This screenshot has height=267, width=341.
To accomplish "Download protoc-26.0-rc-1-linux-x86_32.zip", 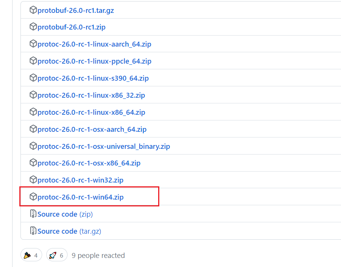I will [x=91, y=95].
